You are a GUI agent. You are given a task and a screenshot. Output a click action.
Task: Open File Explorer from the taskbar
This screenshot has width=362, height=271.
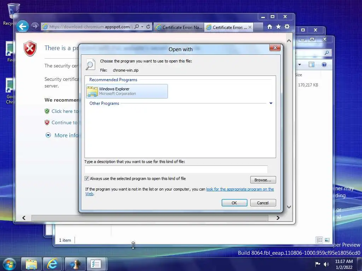coord(31,264)
